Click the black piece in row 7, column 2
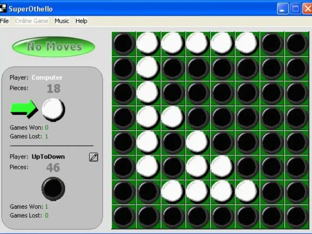 (x=148, y=192)
